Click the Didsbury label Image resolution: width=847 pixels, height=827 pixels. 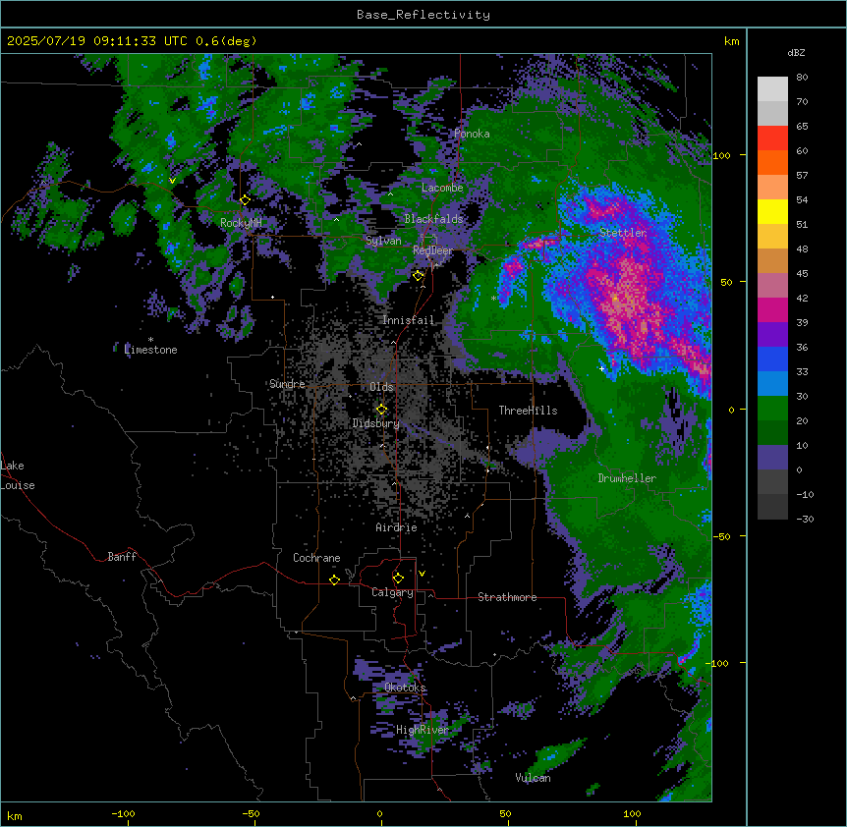[375, 423]
